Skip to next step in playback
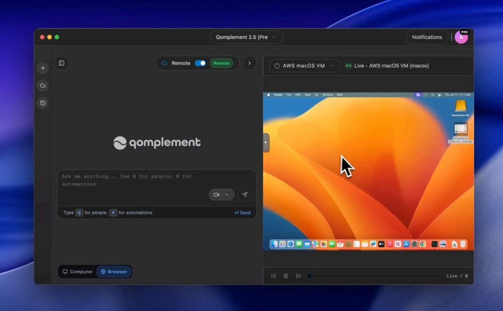The height and width of the screenshot is (311, 503). (x=298, y=276)
